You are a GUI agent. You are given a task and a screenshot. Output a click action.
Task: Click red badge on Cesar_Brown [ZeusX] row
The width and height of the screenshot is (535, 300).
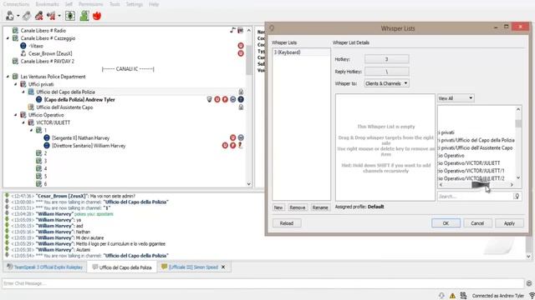pos(241,53)
